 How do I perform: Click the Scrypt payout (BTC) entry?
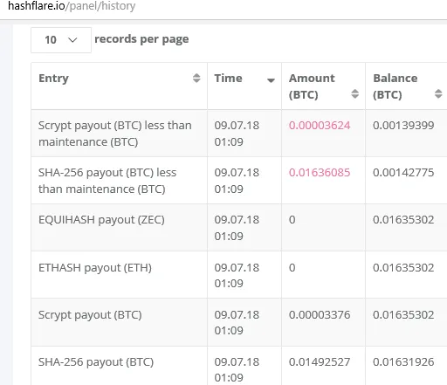coord(90,315)
